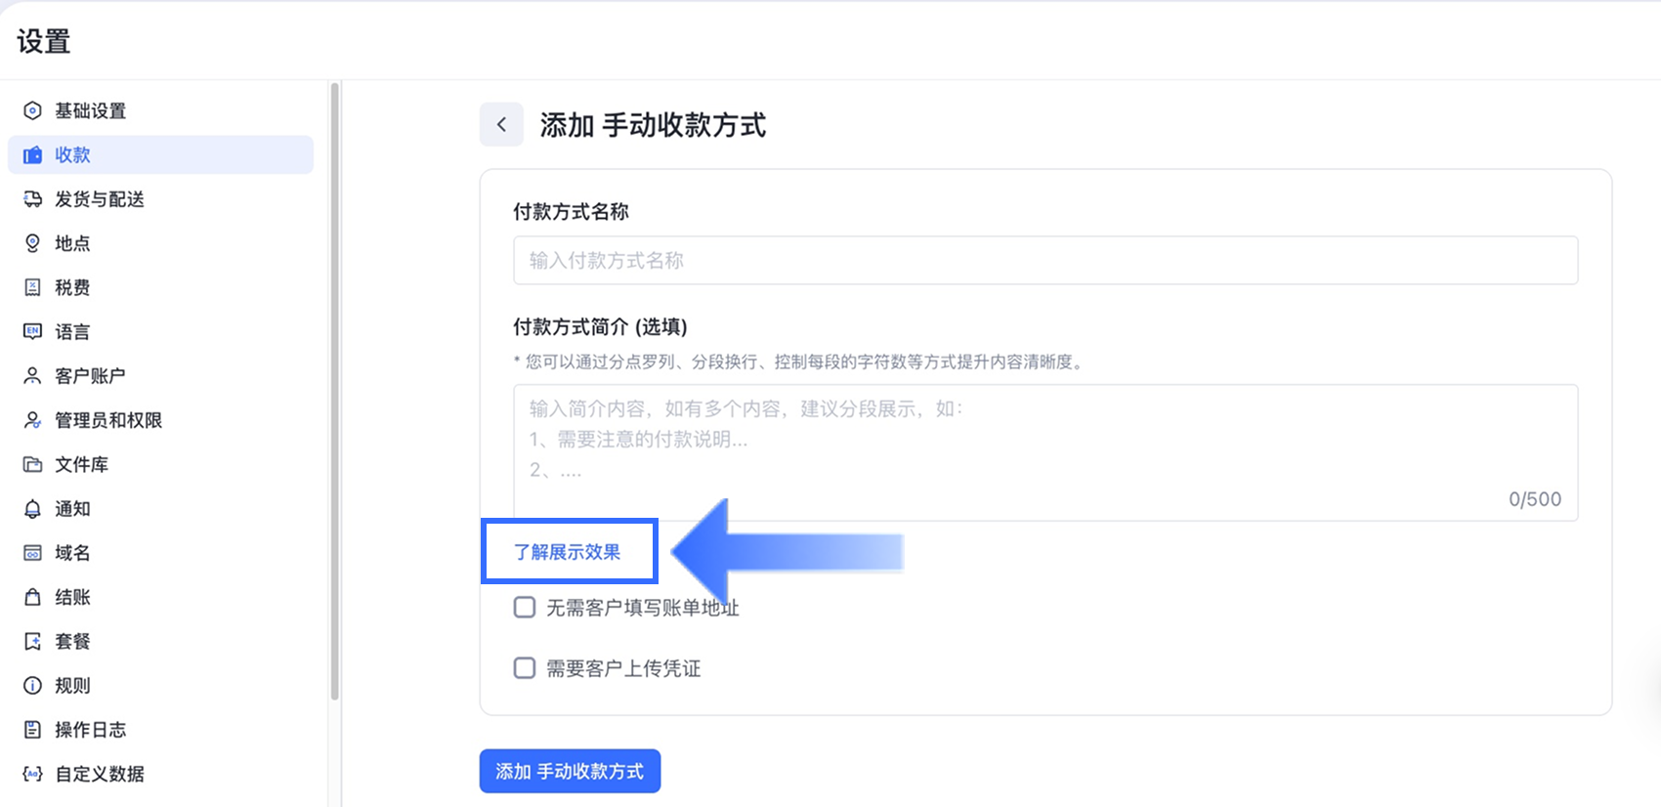The image size is (1661, 807).
Task: Click the 基础设置 hexagon icon
Action: pos(32,110)
